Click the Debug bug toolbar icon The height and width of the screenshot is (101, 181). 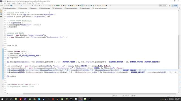(55, 6)
